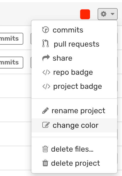Viewport: 122px width, 176px height.
Task: Click the pull requests branch icon
Action: [x=46, y=43]
